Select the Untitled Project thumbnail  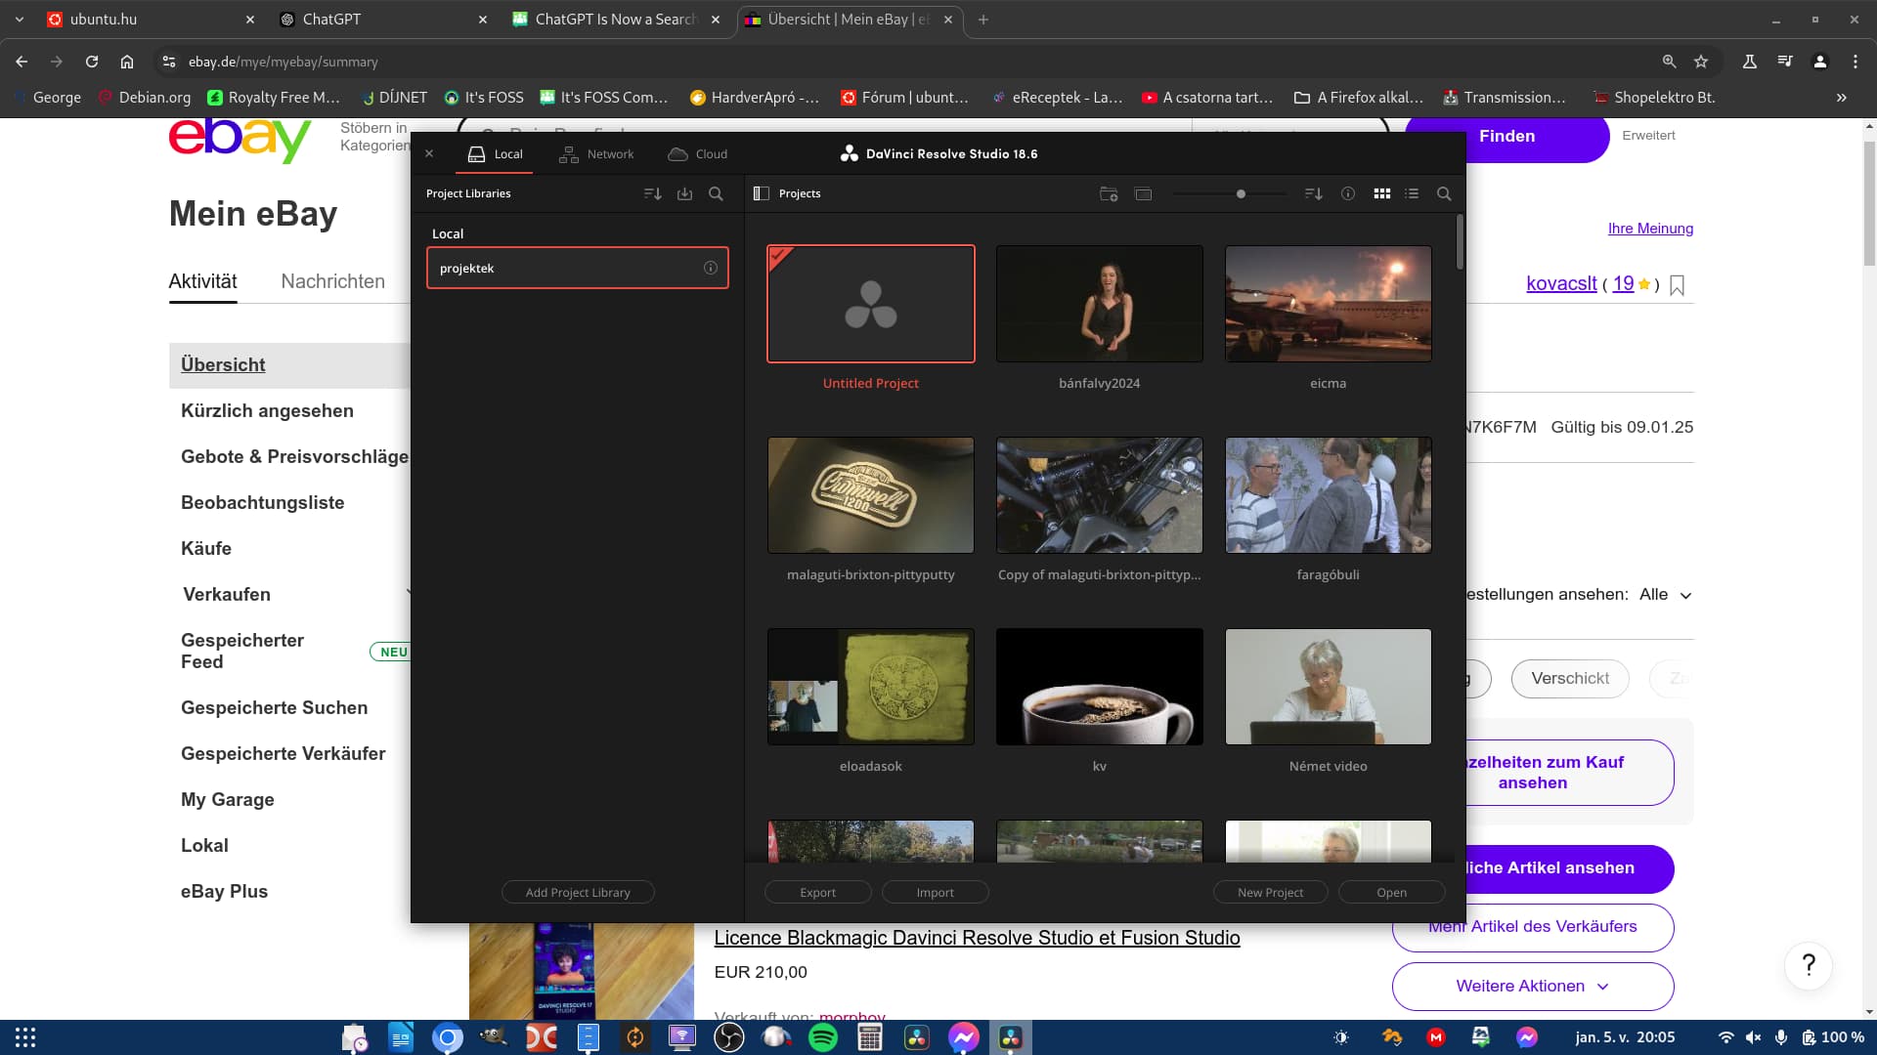coord(871,304)
